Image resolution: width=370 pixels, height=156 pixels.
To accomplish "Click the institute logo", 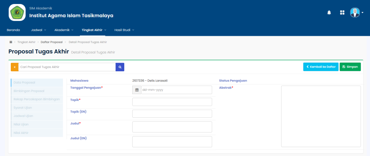I will point(17,13).
